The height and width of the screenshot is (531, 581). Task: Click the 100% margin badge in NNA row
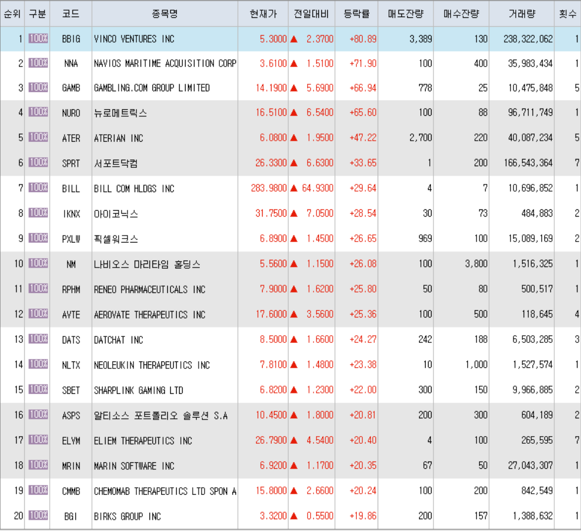tap(38, 63)
